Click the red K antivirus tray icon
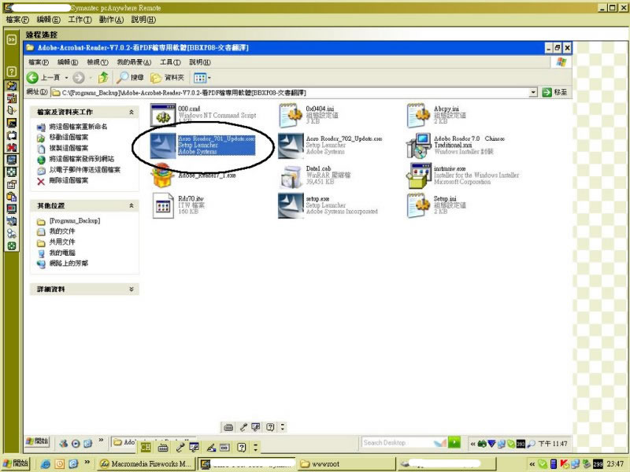 pos(565,464)
